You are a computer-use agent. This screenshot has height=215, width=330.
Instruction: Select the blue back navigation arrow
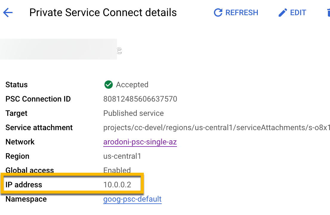coord(7,13)
